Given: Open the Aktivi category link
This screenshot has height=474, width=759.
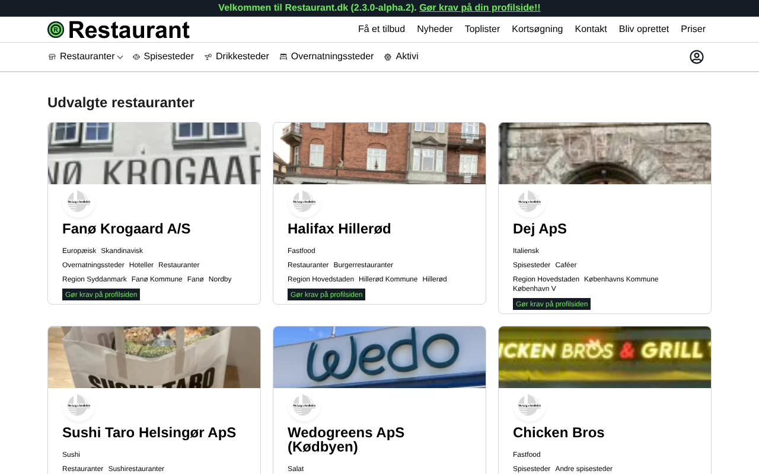Looking at the screenshot, I should (407, 56).
